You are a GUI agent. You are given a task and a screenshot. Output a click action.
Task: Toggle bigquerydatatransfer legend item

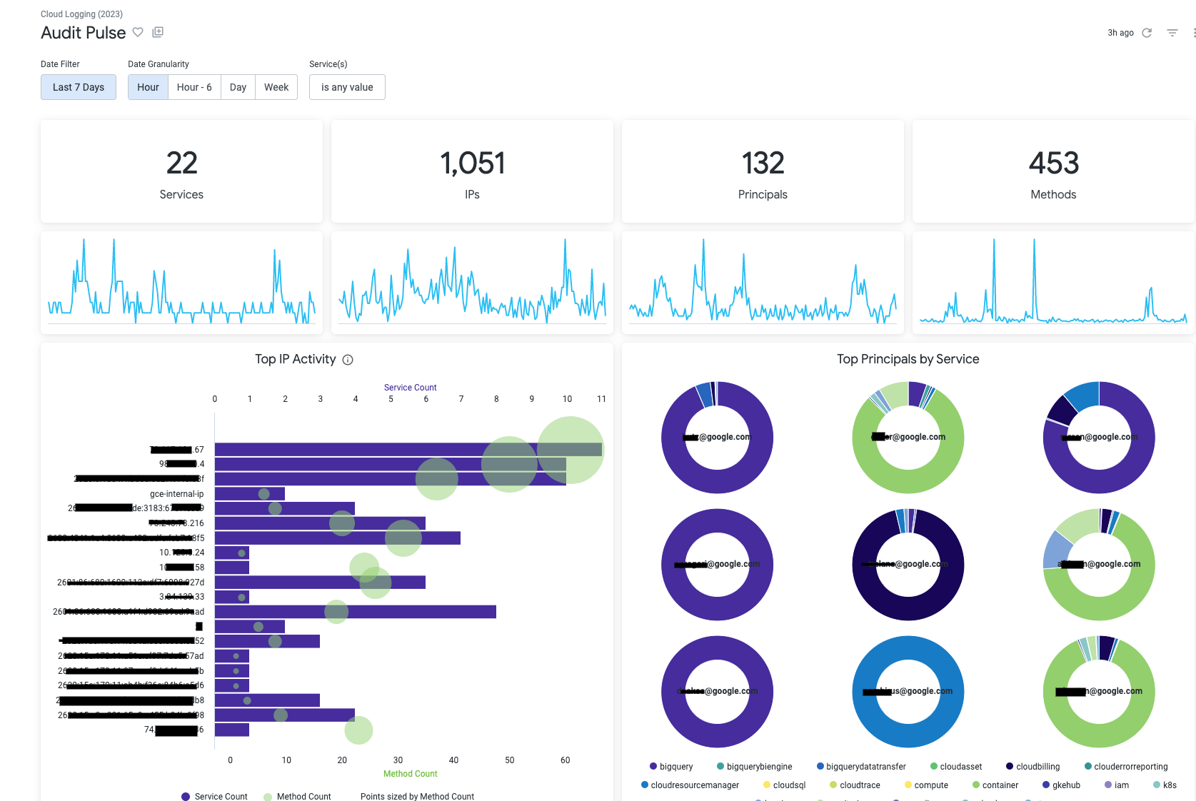(x=861, y=767)
